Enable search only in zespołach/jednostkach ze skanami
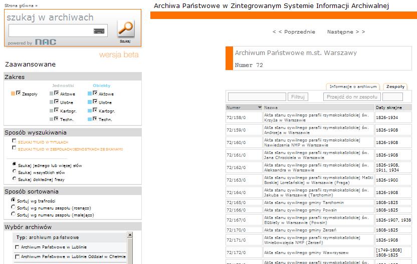Viewport: 417px width, 264px height. [14, 148]
